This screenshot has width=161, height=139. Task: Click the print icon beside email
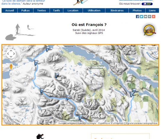click(x=150, y=17)
